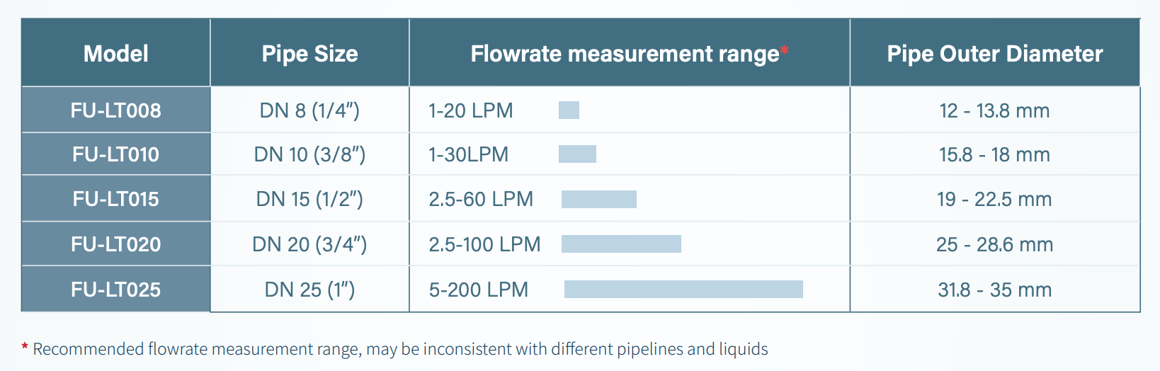This screenshot has width=1160, height=371.
Task: Click the 5-200 LPM range bar
Action: click(683, 289)
